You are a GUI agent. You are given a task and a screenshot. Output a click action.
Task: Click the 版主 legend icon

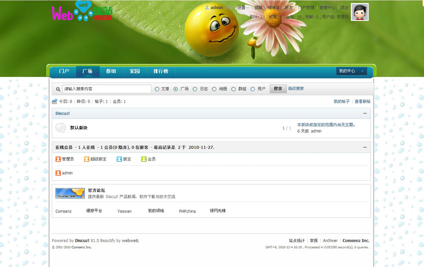(x=119, y=159)
